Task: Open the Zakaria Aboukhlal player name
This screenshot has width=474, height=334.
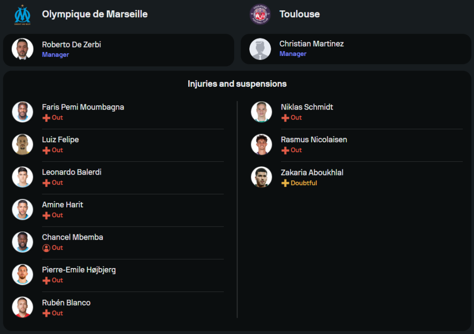Action: [x=312, y=173]
